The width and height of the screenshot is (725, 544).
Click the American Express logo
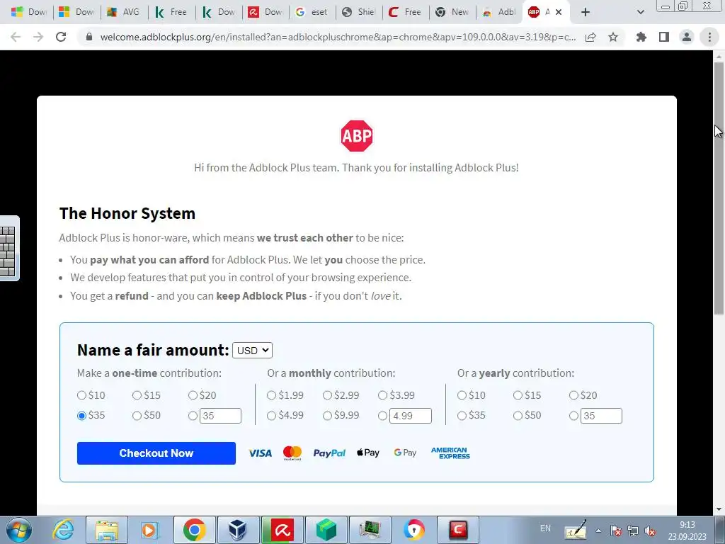(x=450, y=453)
